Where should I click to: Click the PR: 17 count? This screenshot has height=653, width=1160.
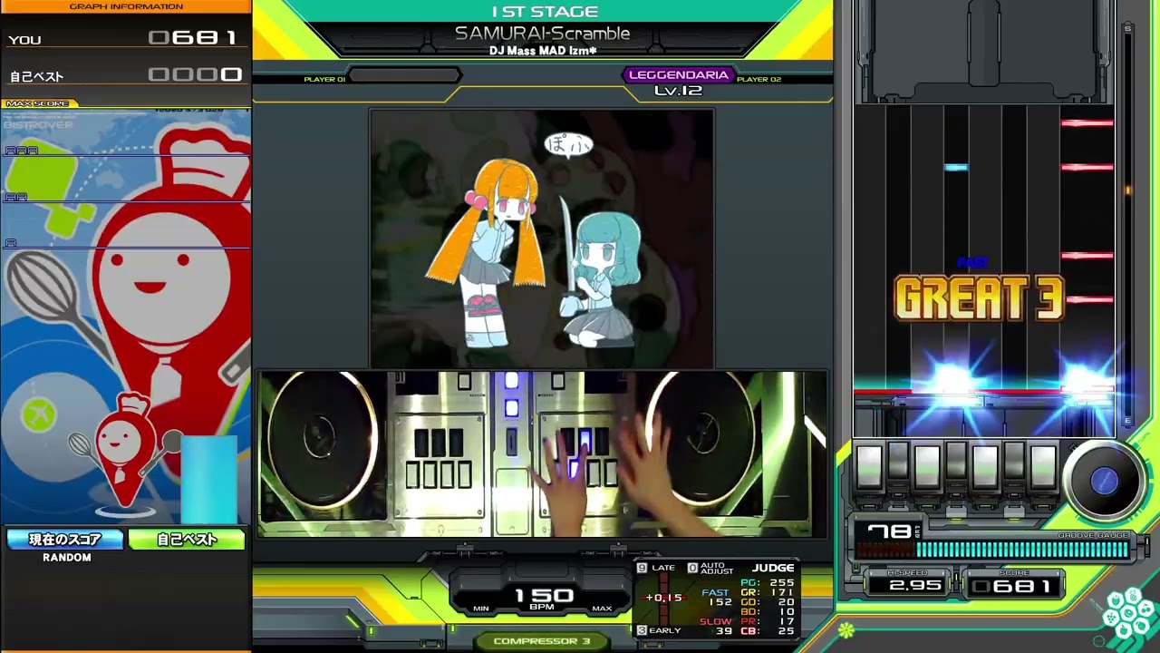767,621
